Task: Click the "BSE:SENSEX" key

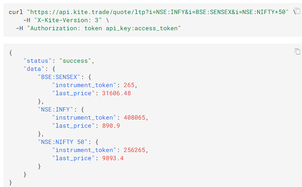Action: tap(59, 77)
